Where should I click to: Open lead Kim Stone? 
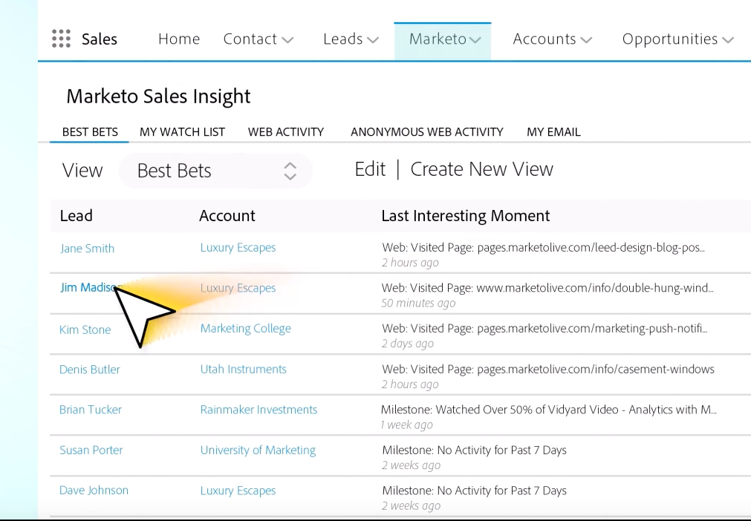(x=85, y=330)
